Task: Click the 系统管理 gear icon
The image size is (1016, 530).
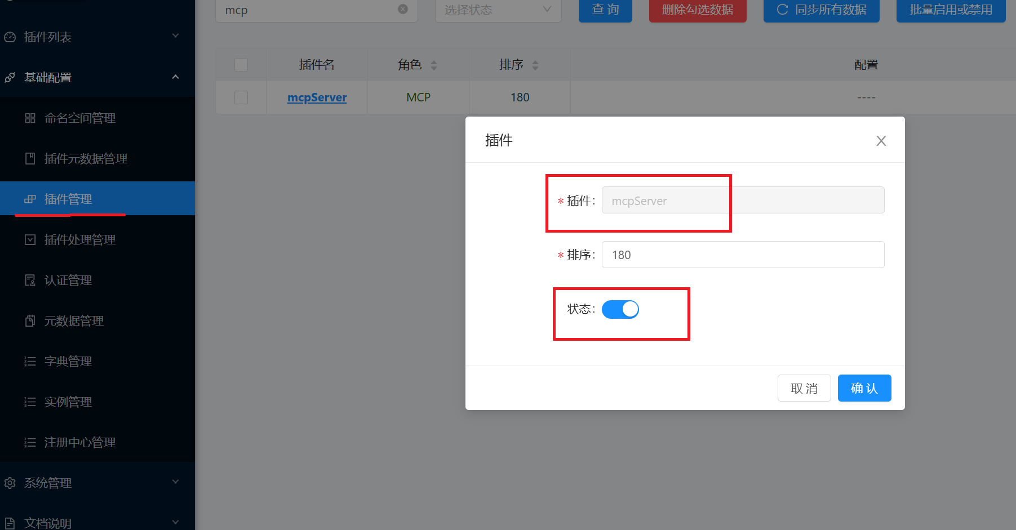Action: pyautogui.click(x=10, y=483)
